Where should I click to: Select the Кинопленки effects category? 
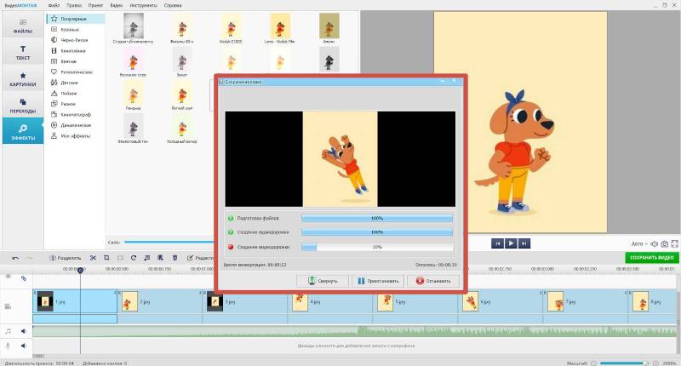(76, 51)
